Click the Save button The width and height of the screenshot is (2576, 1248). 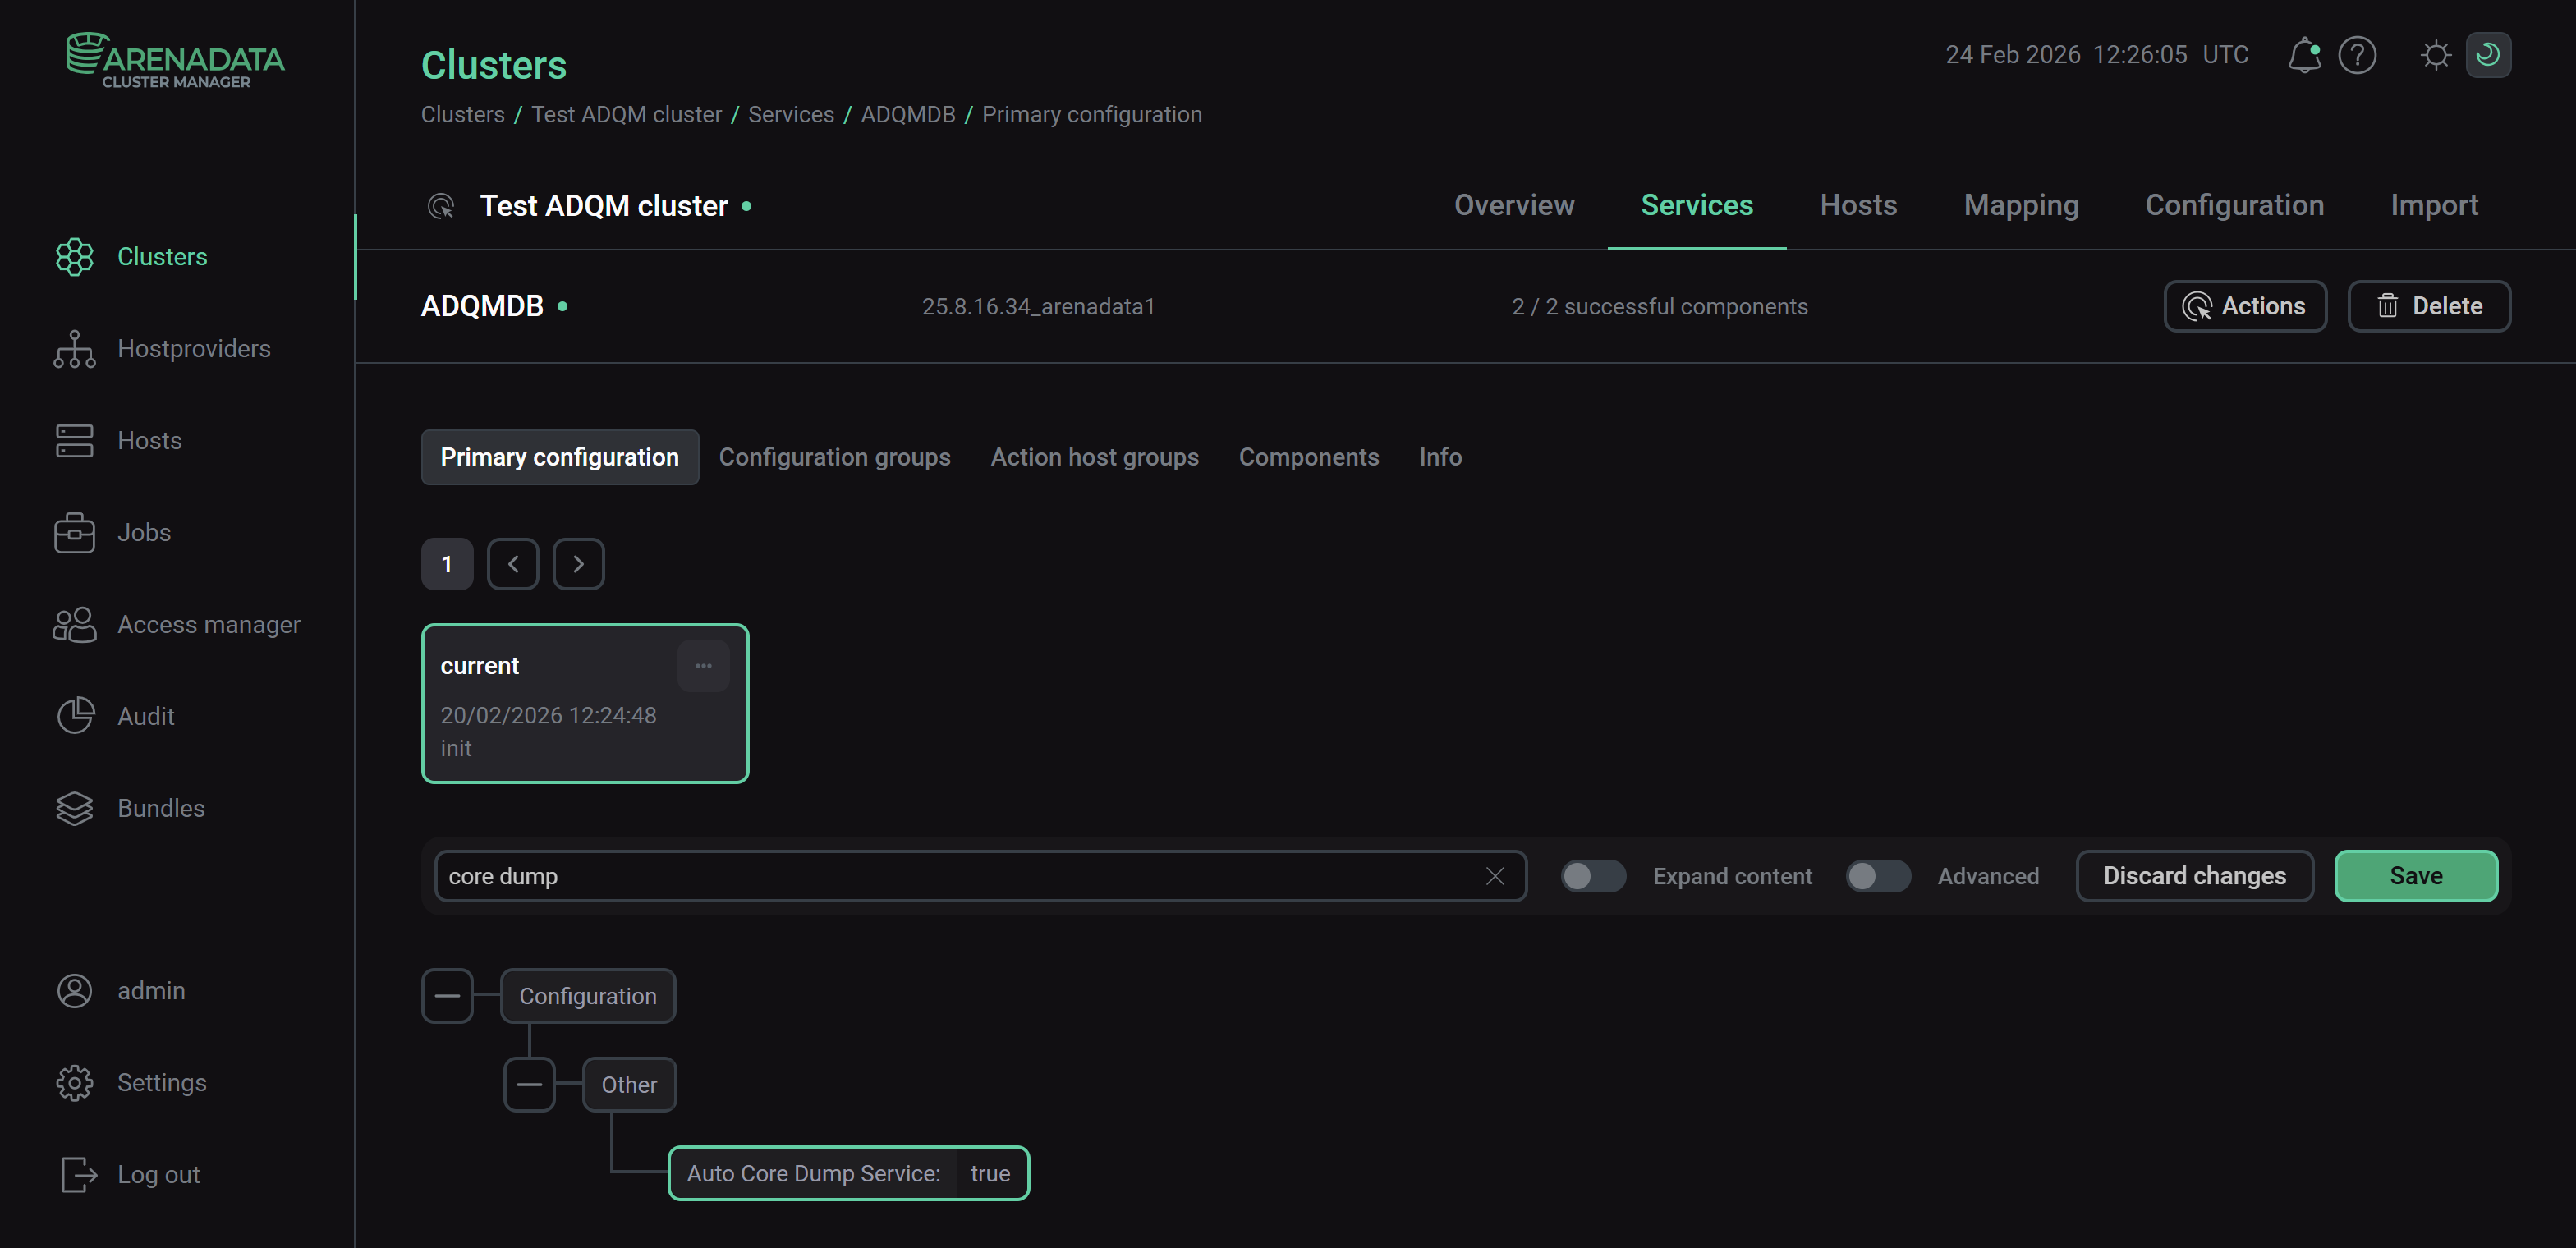2415,876
